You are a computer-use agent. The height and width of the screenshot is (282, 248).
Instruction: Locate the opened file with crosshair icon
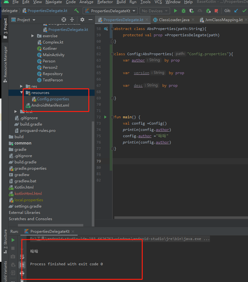click(64, 20)
